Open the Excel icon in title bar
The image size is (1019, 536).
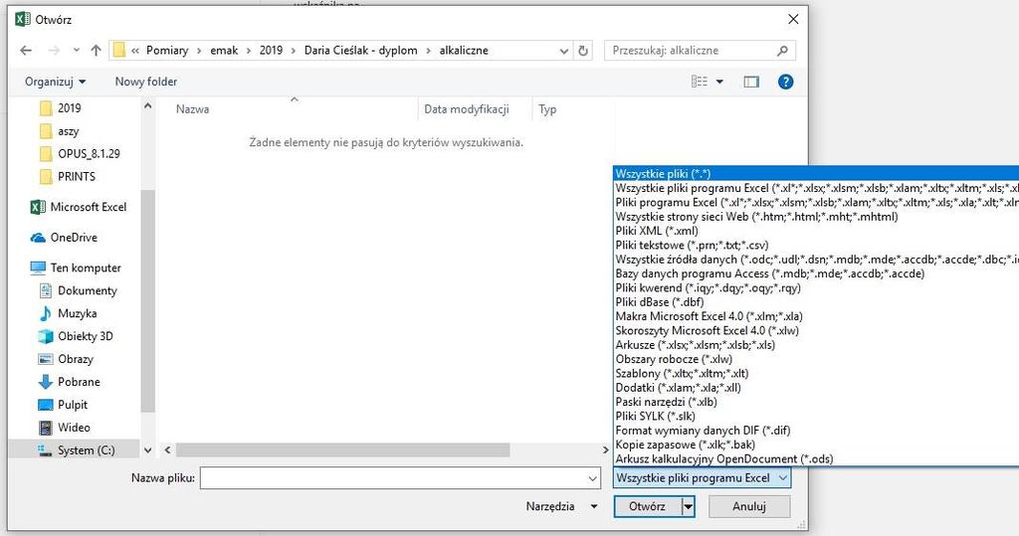coord(23,20)
